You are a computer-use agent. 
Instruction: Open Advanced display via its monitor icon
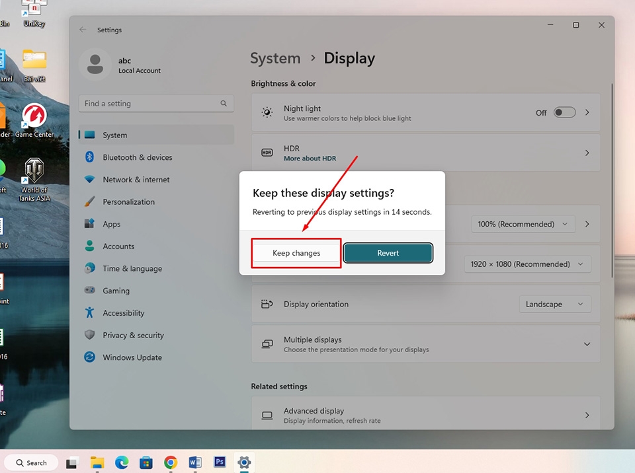267,415
